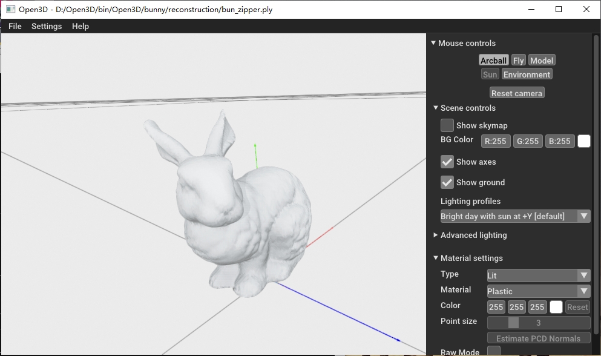Collapse the Scene controls section
The width and height of the screenshot is (601, 356).
(435, 108)
